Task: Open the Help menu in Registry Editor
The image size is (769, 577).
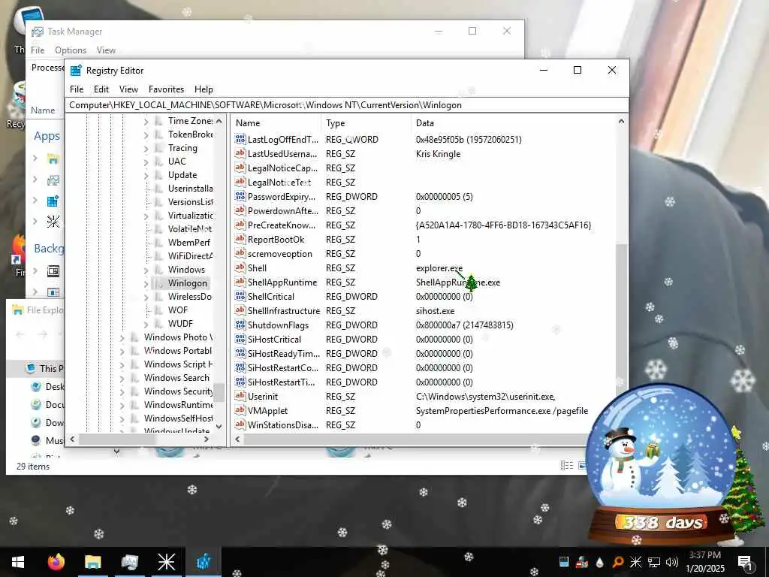Action: [x=204, y=89]
